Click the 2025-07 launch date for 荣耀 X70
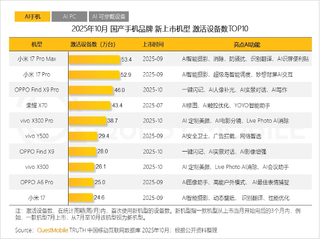The height and width of the screenshot is (239, 320). pyautogui.click(x=153, y=105)
